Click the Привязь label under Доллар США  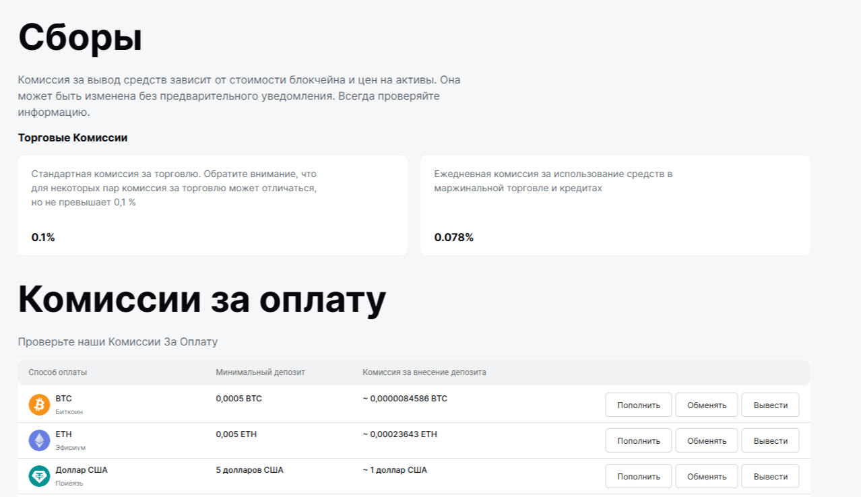click(69, 483)
